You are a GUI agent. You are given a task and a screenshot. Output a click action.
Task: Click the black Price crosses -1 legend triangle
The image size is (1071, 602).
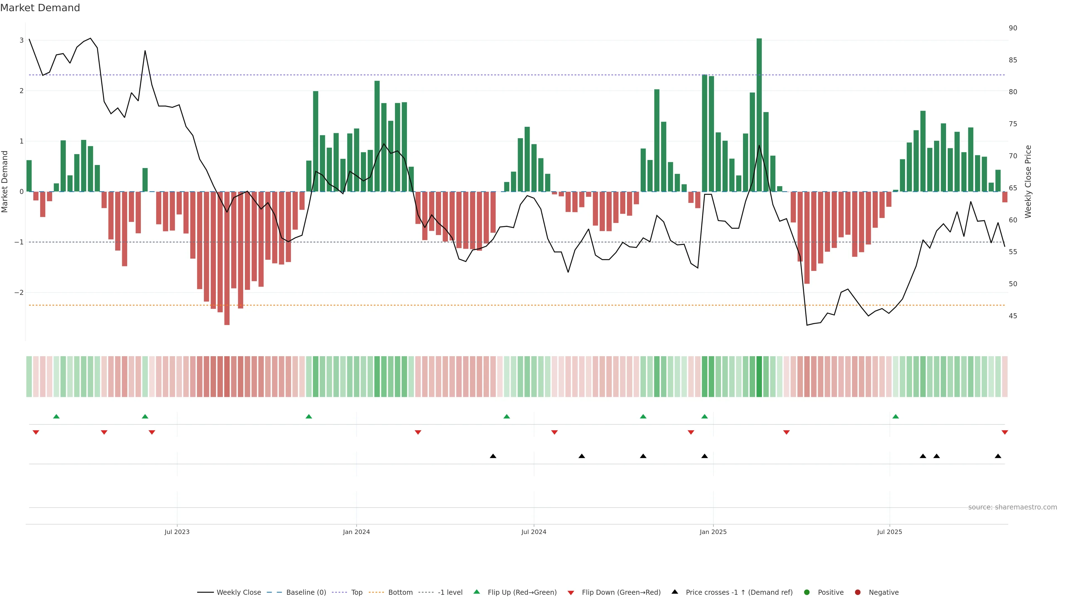point(675,592)
